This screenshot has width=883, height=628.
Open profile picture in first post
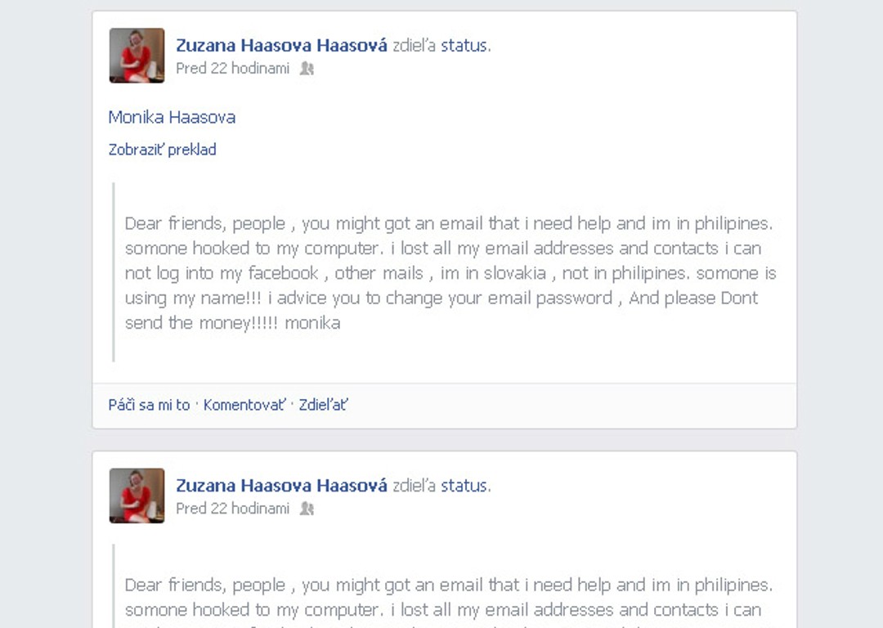coord(137,56)
